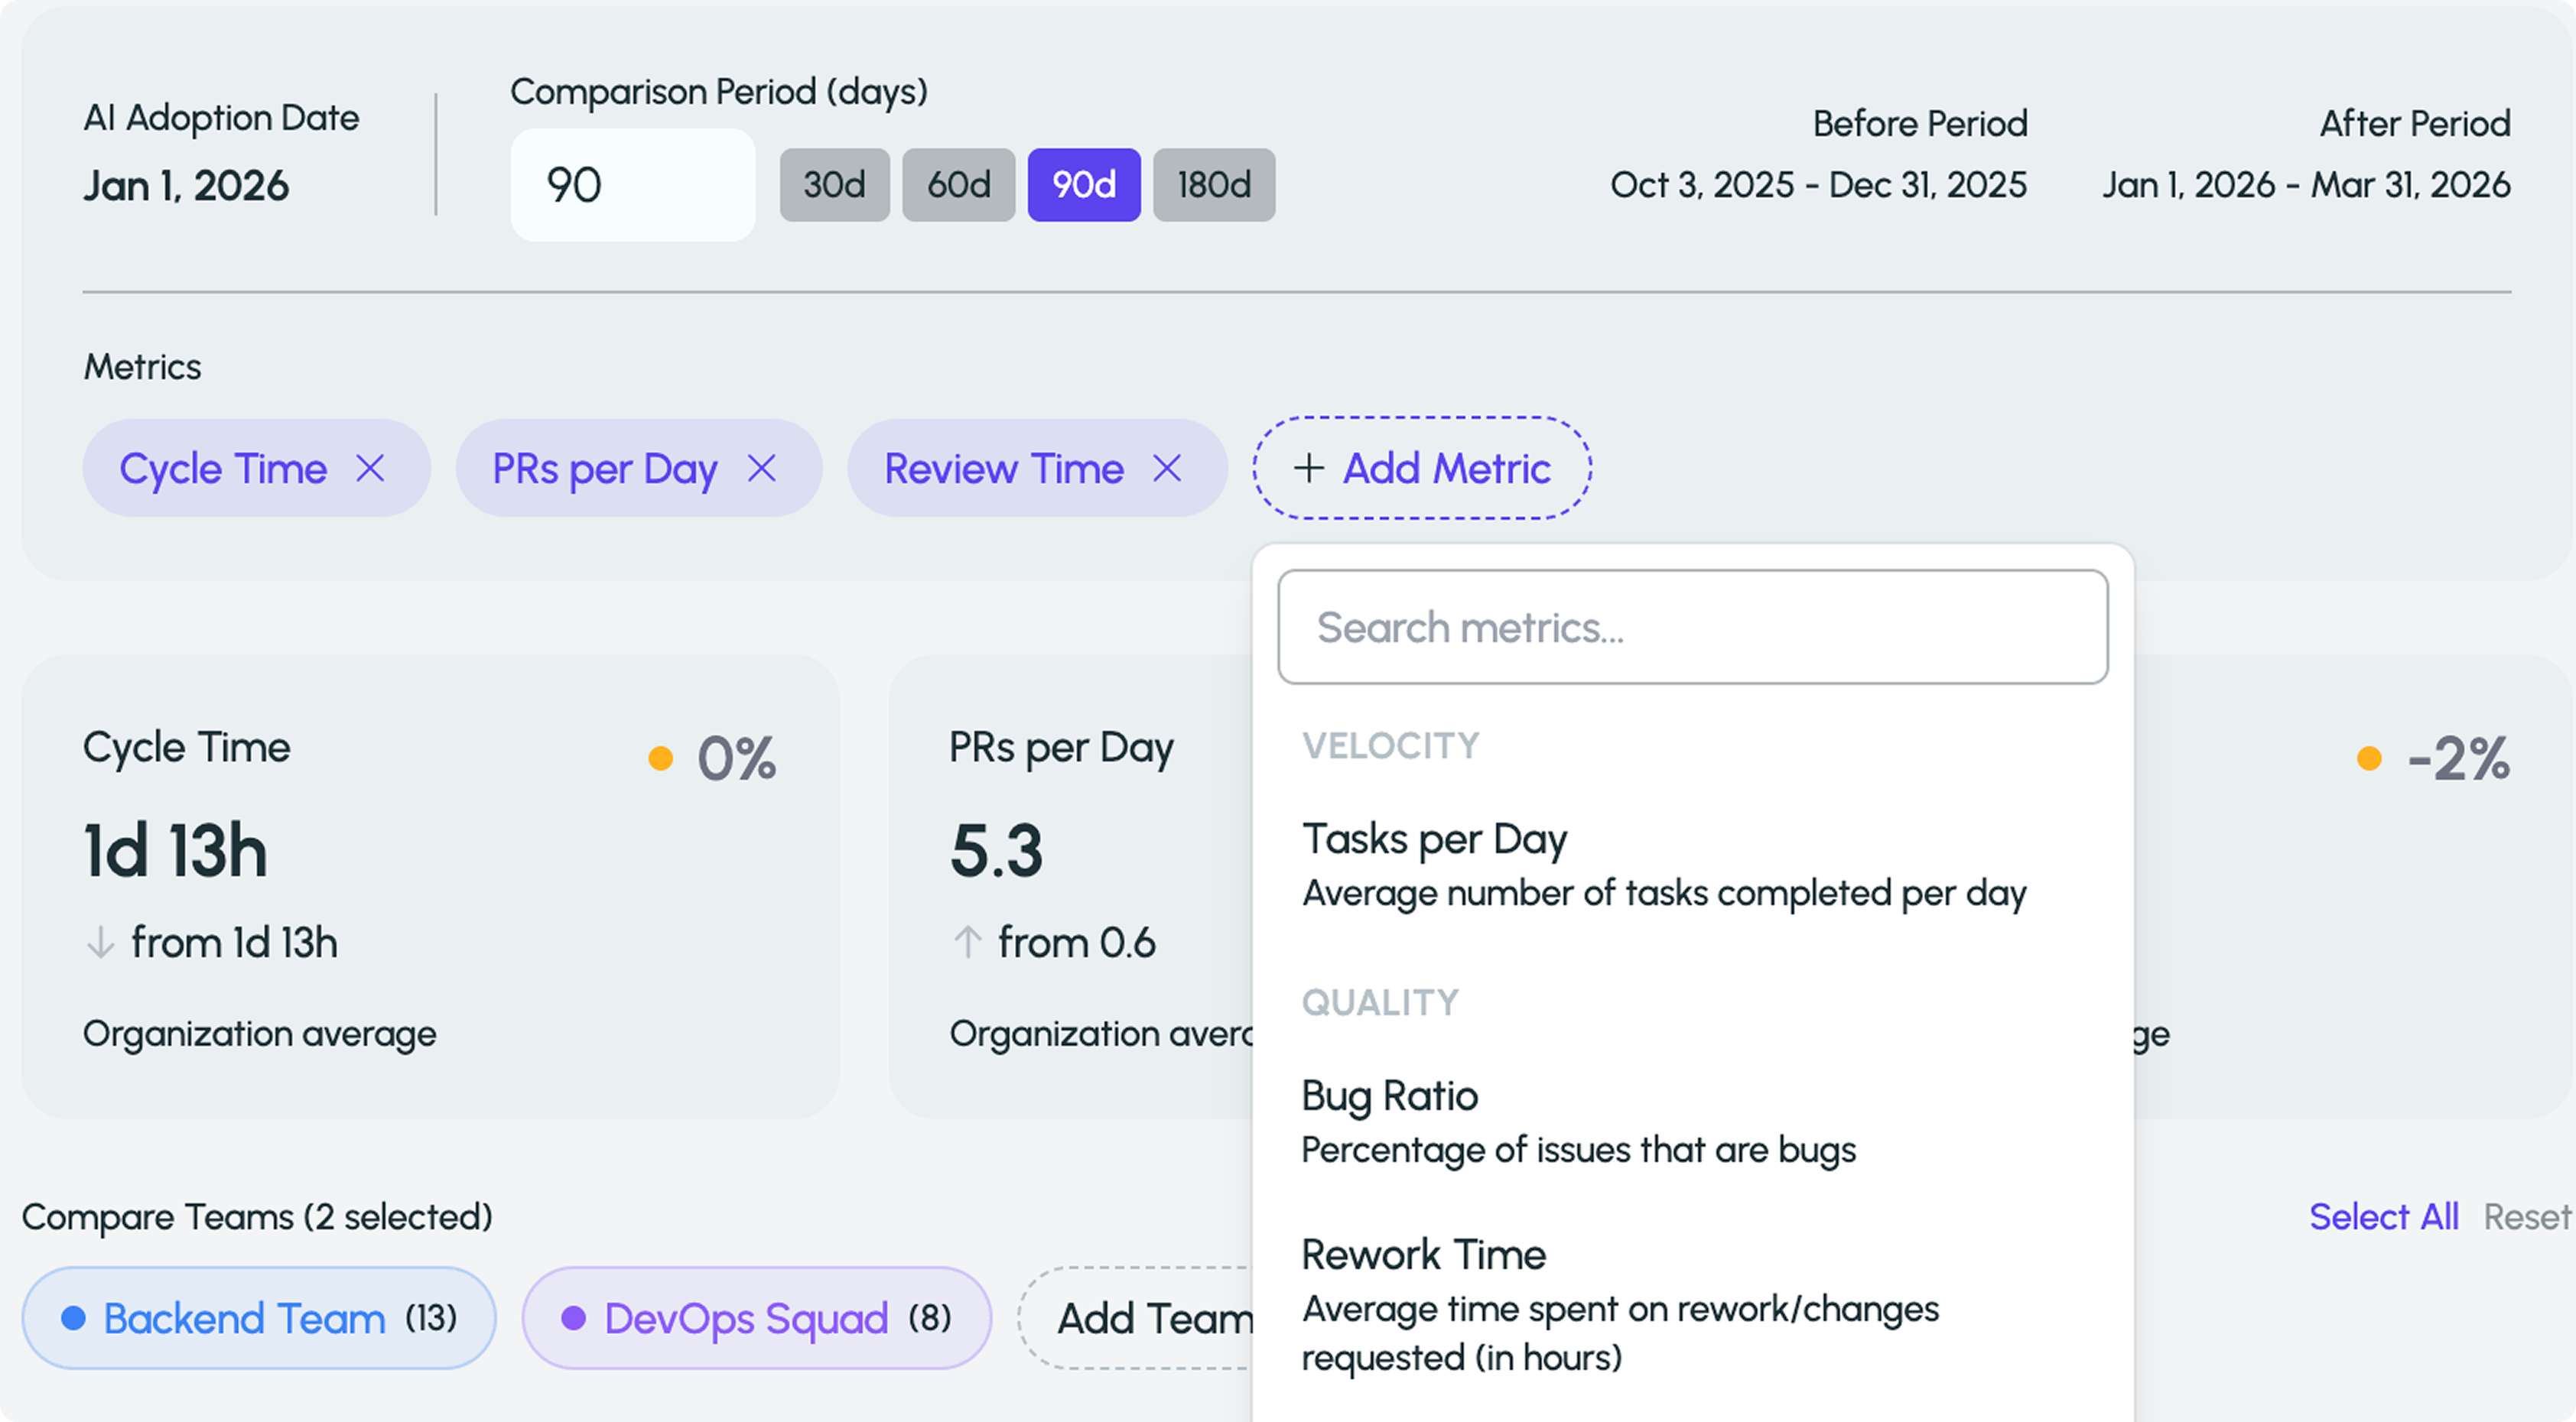The image size is (2576, 1422).
Task: Click the plus icon in Add Metric
Action: pyautogui.click(x=1309, y=468)
